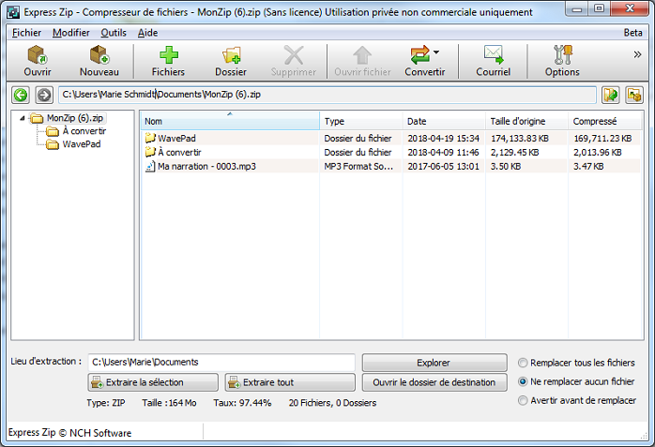Open the Convertir dropdown arrow
This screenshot has width=655, height=447.
pos(436,52)
